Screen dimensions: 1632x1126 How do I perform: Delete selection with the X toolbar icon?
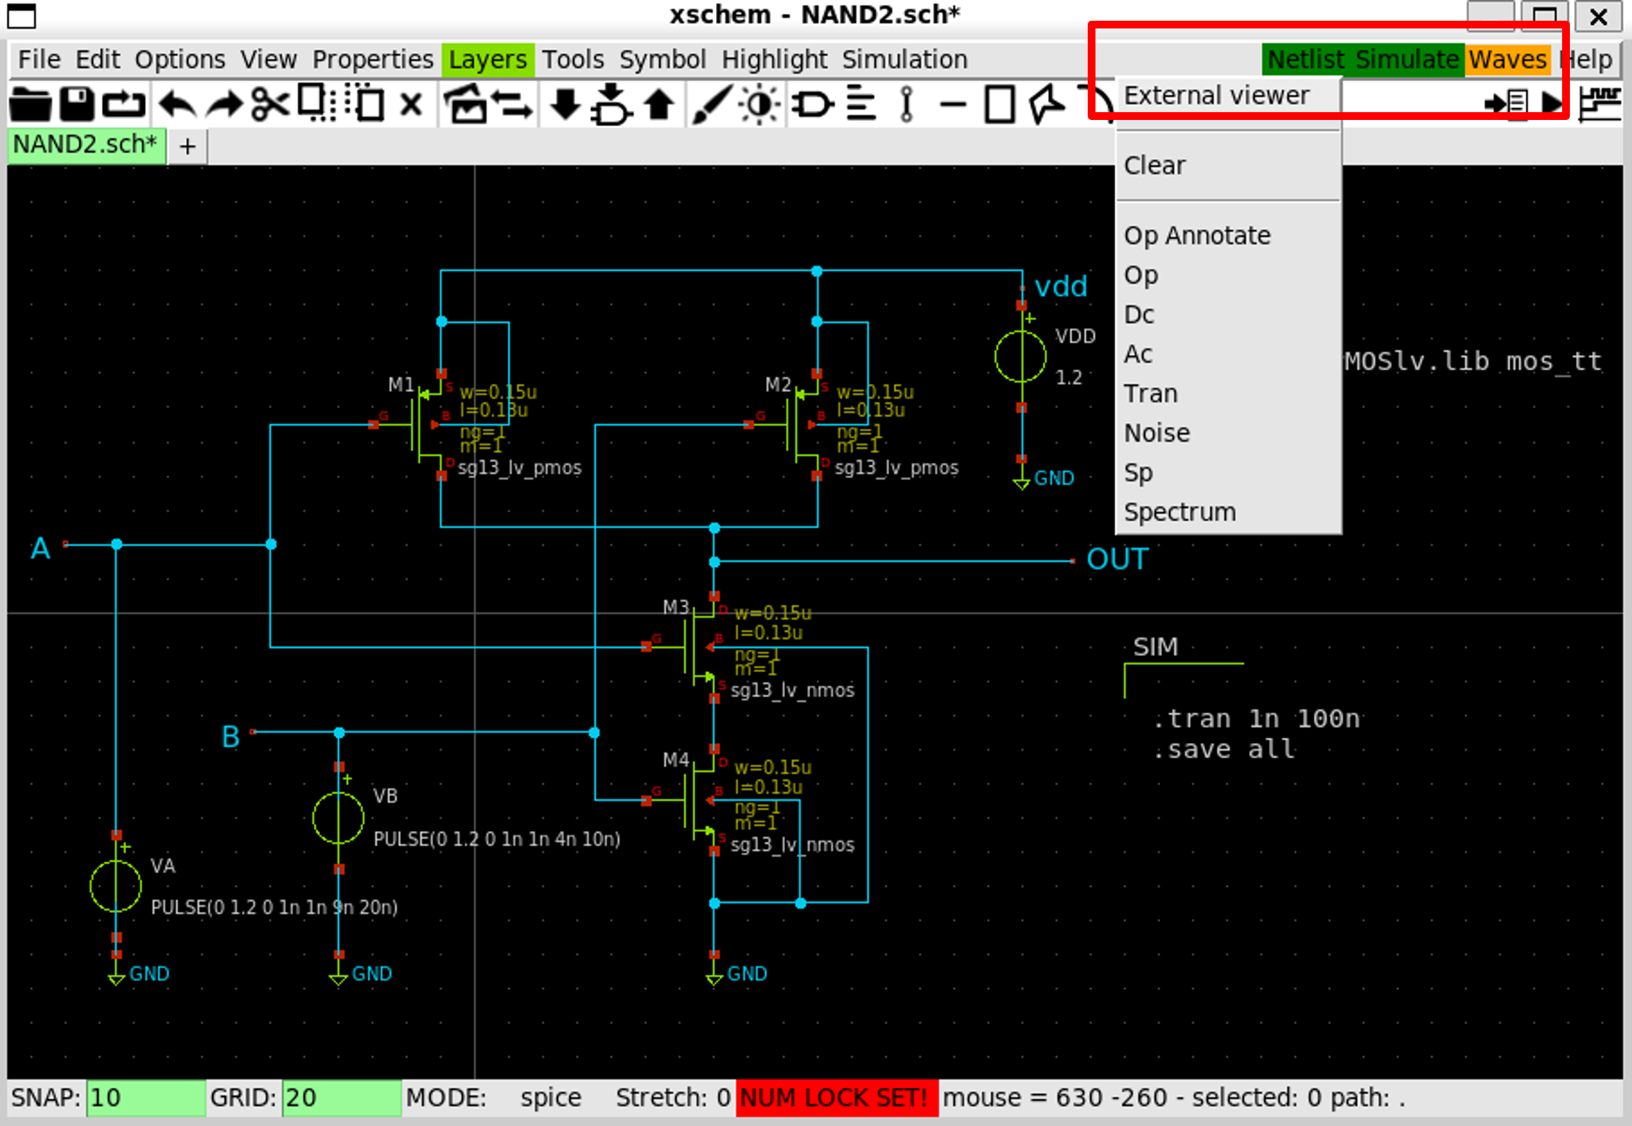(x=411, y=105)
